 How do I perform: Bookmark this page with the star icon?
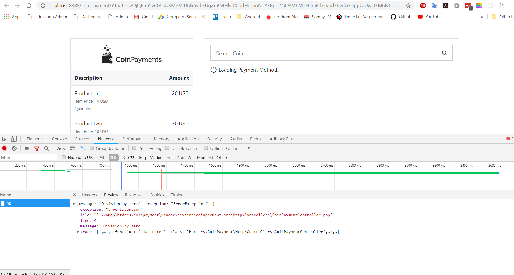pyautogui.click(x=408, y=6)
